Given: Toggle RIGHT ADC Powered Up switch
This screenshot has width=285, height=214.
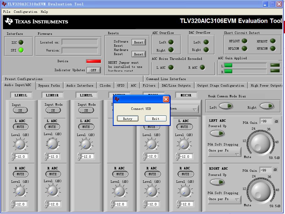Looking at the screenshot, I should [x=217, y=182].
